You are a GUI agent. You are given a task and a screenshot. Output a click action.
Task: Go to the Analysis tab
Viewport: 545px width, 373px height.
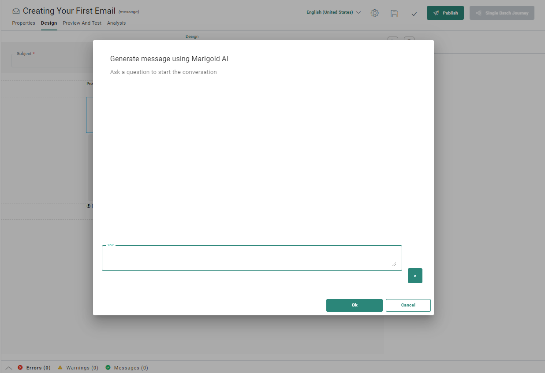(116, 23)
